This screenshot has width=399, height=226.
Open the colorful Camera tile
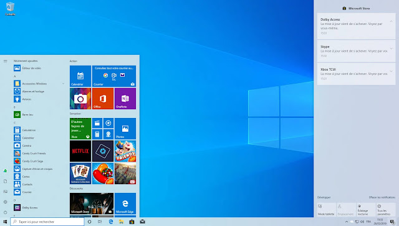point(80,99)
